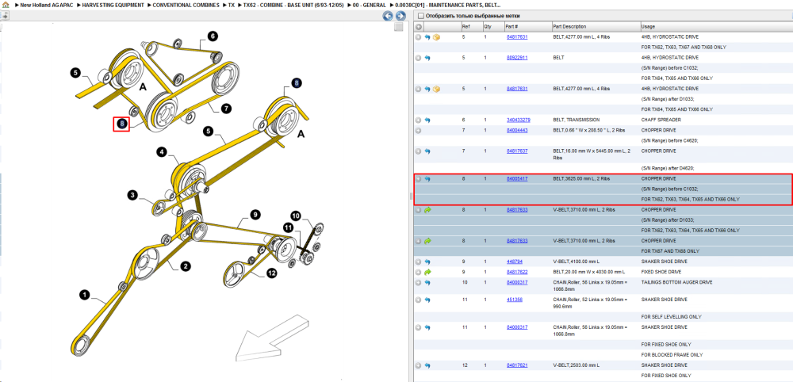Select callout 9 on the belt diagram
This screenshot has width=793, height=382.
(255, 215)
